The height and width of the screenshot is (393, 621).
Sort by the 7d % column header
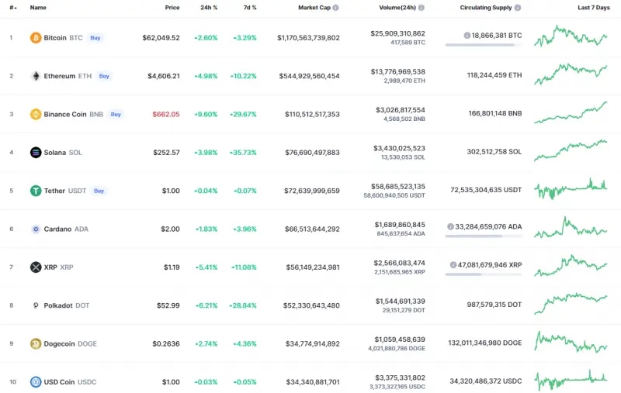coord(248,8)
